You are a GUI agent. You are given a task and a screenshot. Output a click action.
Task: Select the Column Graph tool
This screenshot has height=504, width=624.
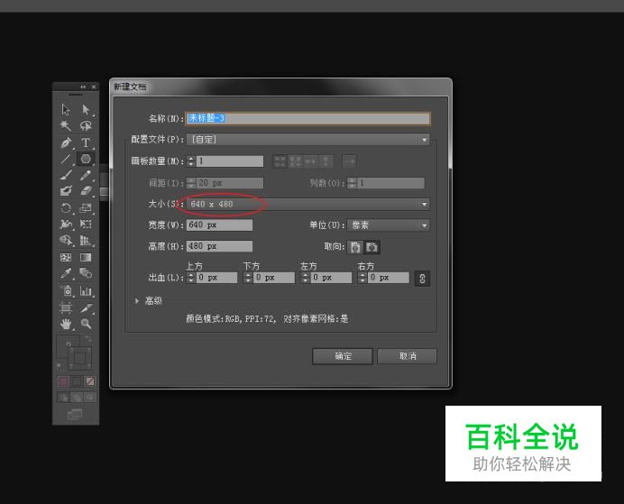tap(86, 291)
